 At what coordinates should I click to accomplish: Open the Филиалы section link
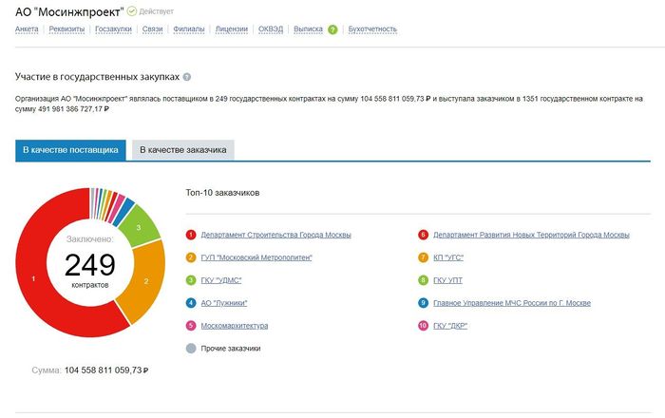pos(189,29)
